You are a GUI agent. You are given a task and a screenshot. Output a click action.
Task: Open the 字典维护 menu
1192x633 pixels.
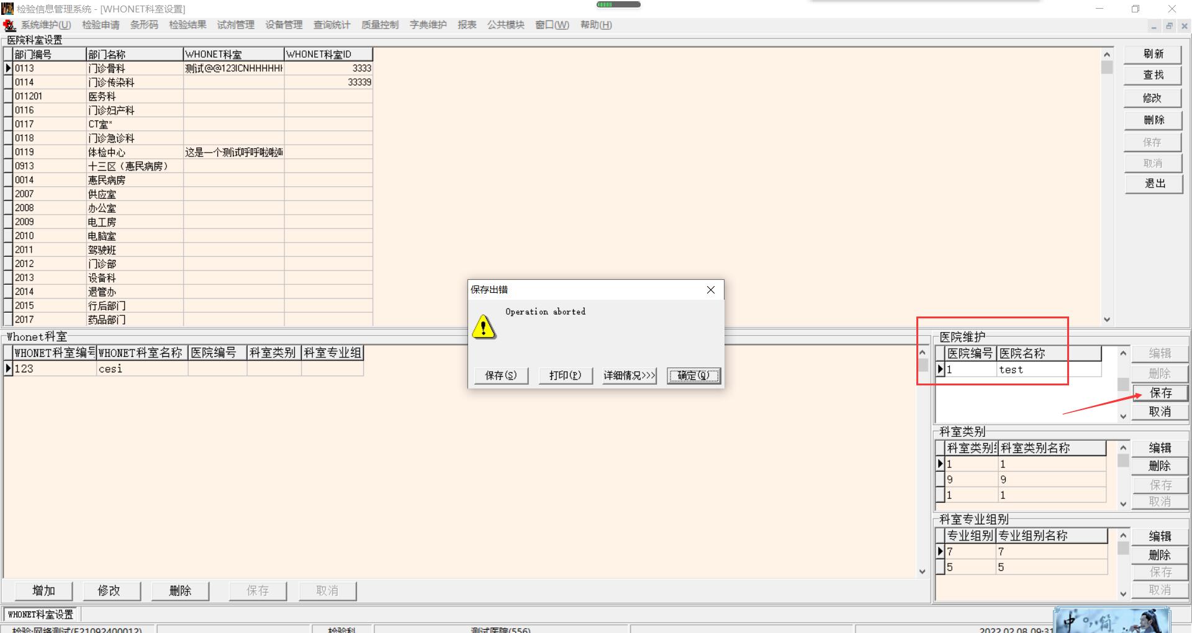pyautogui.click(x=428, y=25)
